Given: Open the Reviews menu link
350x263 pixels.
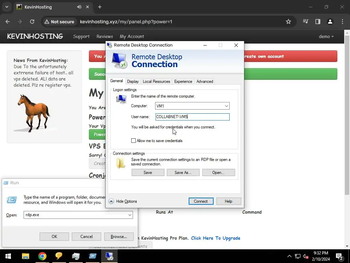Looking at the screenshot, I should 105,36.
